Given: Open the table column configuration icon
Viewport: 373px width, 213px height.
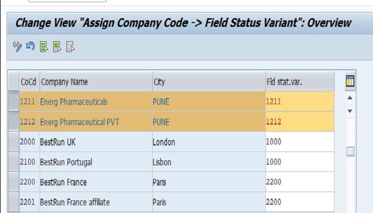Looking at the screenshot, I should tap(350, 81).
